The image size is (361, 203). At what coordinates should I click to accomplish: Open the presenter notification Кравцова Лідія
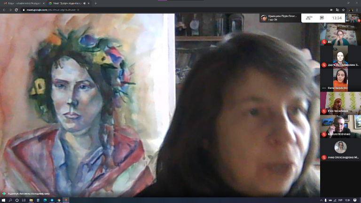[x=280, y=18]
